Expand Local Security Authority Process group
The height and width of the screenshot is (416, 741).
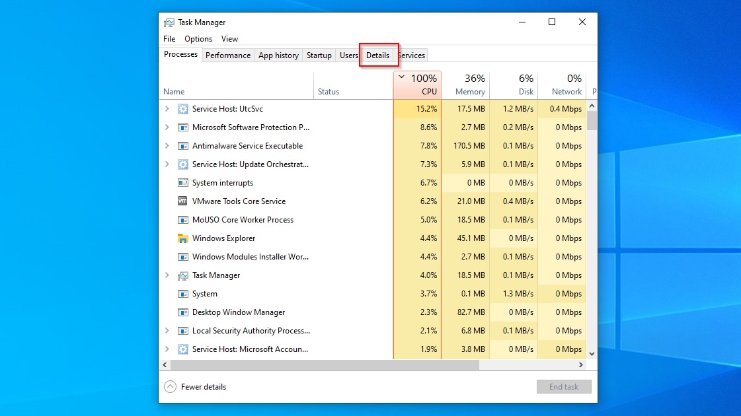(167, 331)
